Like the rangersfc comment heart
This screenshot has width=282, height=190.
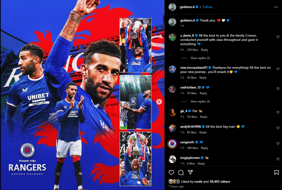pyautogui.click(x=278, y=144)
